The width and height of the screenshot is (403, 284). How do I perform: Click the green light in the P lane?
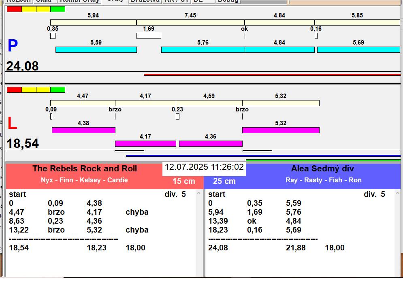(x=58, y=9)
